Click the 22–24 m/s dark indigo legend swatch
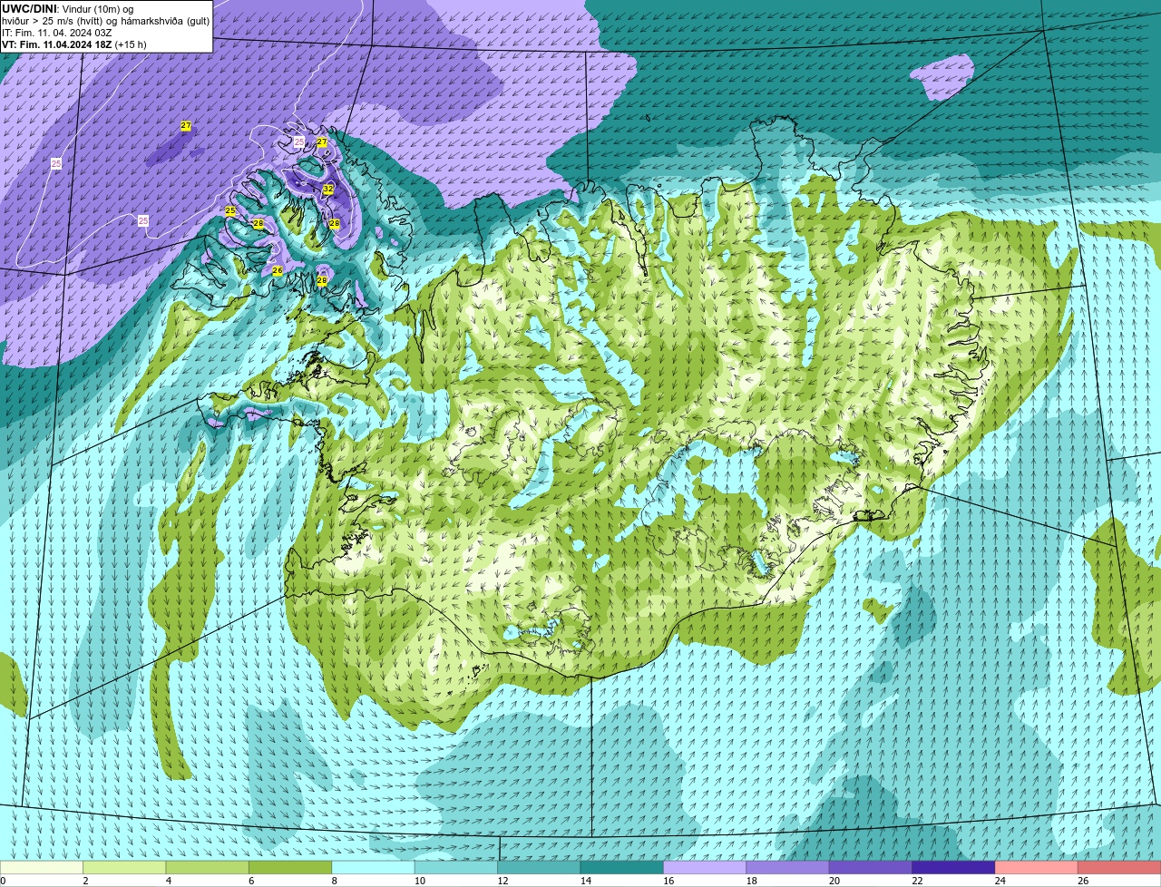The width and height of the screenshot is (1161, 887). 954,867
